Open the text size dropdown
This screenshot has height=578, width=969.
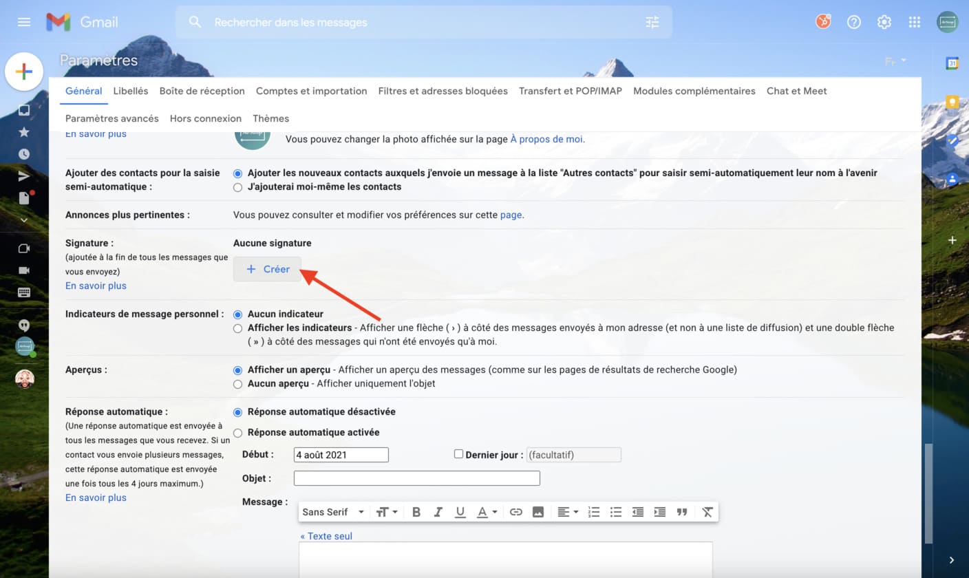(x=387, y=512)
